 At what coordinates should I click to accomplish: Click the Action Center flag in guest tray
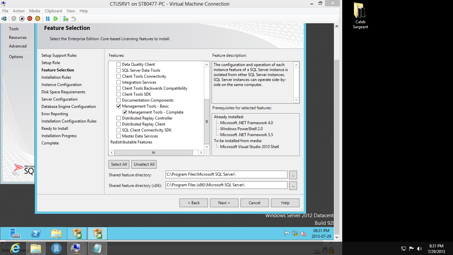pos(287,233)
